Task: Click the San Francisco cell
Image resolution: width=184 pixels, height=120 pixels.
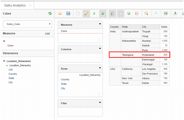Action: [x=151, y=74]
